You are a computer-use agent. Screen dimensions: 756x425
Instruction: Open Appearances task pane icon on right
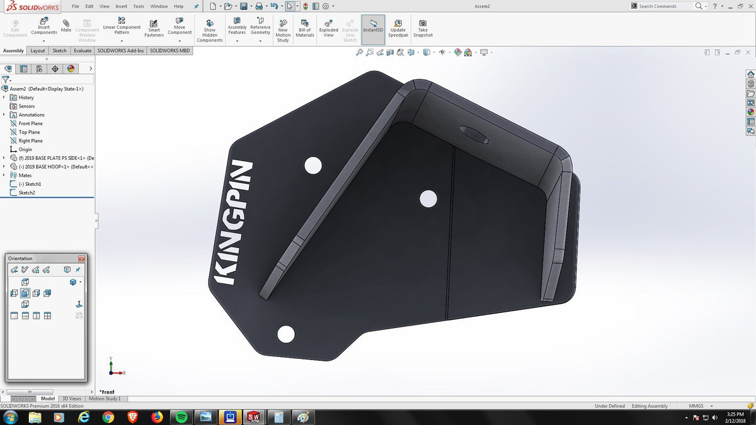tap(750, 112)
